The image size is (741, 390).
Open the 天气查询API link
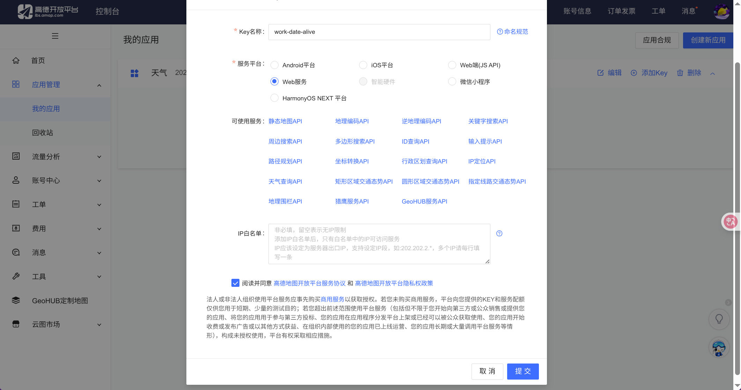click(x=285, y=182)
